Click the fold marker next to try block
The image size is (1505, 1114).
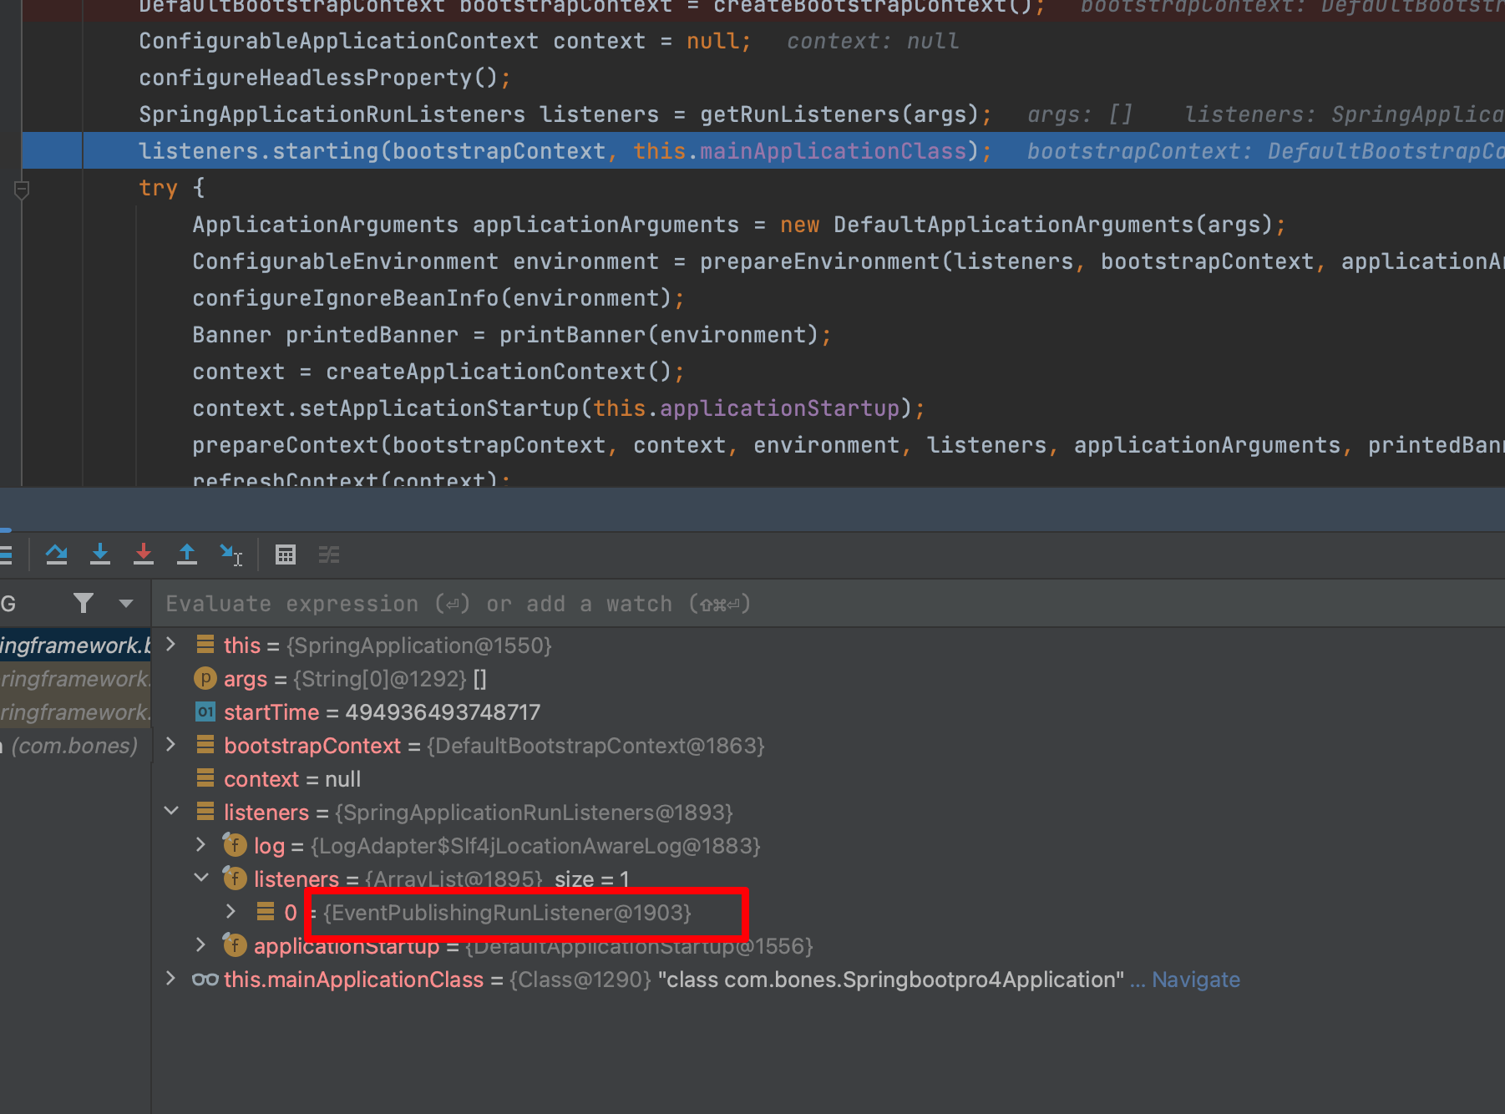(x=22, y=190)
